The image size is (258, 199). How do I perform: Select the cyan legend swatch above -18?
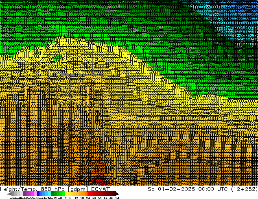(x=50, y=193)
